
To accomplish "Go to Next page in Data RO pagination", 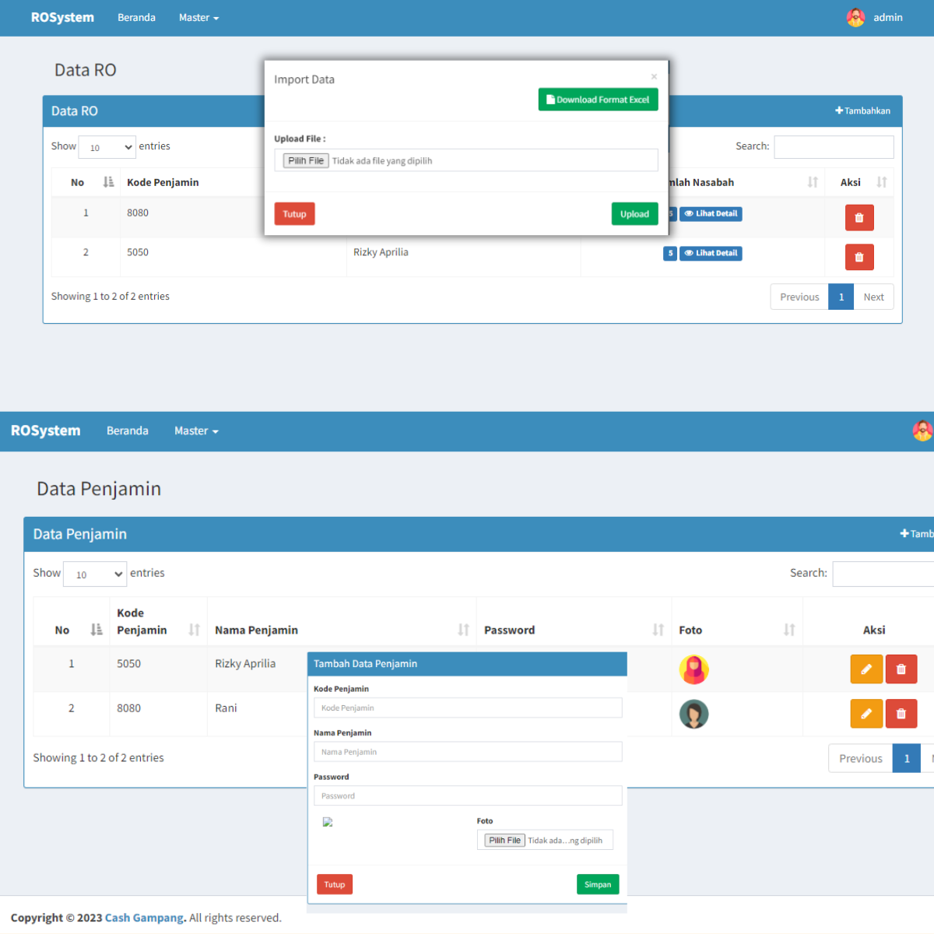I will coord(873,297).
